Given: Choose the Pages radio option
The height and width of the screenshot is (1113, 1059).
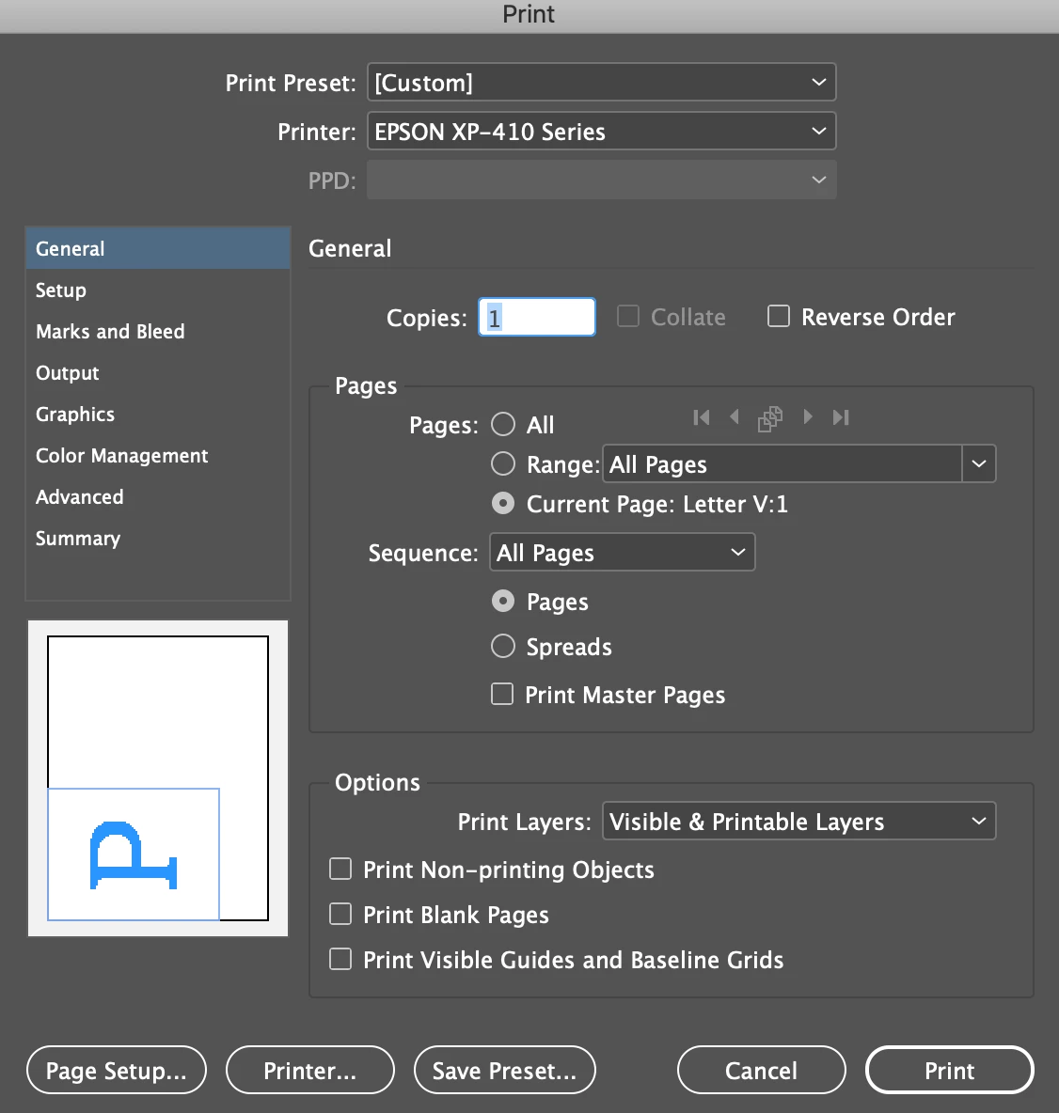Looking at the screenshot, I should [x=503, y=602].
